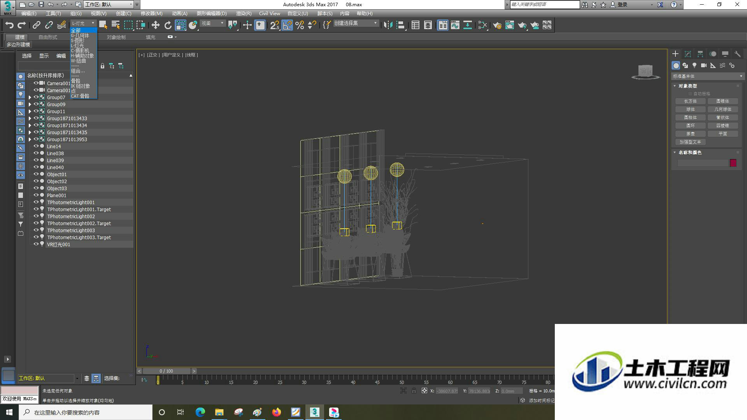Choose C-摄影机 in the selection filter list
The image size is (747, 420).
click(80, 51)
